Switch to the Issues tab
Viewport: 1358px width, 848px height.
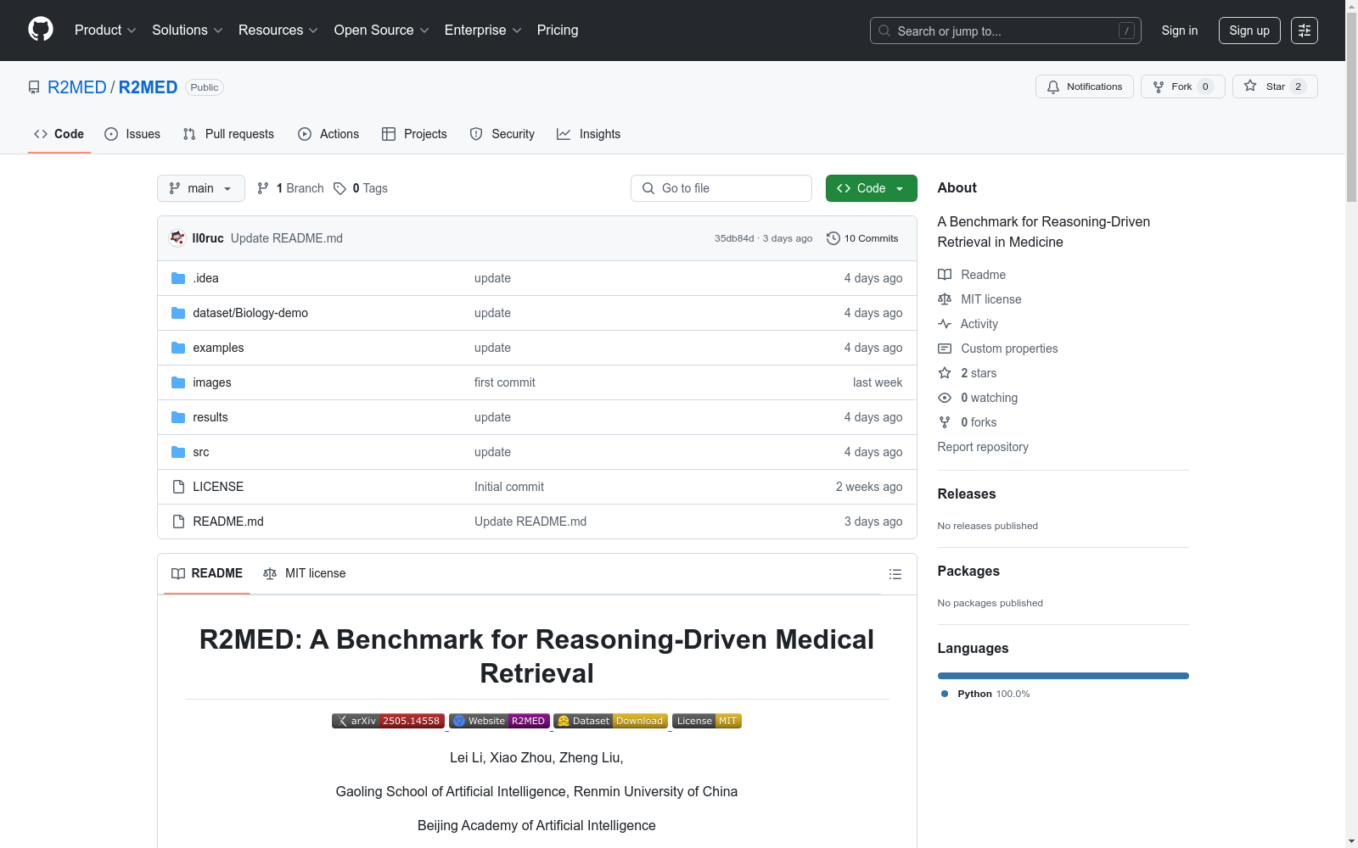(x=132, y=134)
